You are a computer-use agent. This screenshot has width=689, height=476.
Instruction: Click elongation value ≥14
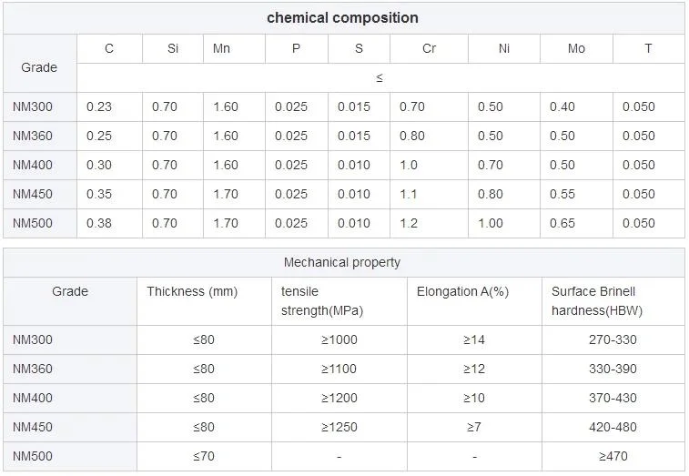point(474,339)
